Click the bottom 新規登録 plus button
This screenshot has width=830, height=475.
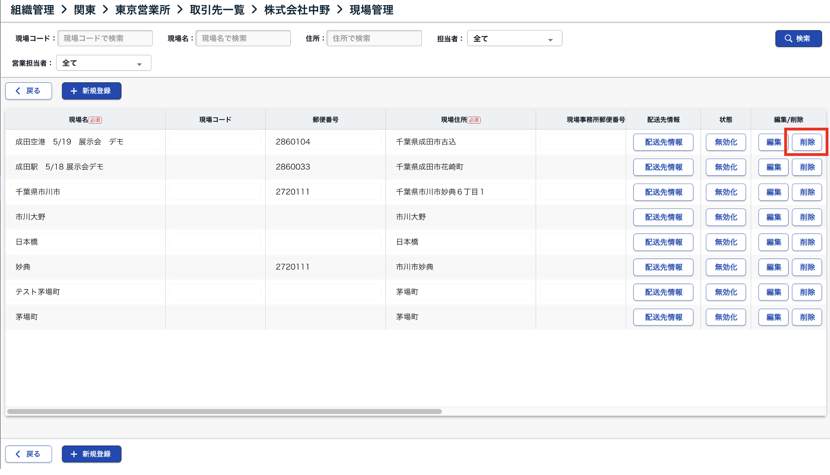92,454
